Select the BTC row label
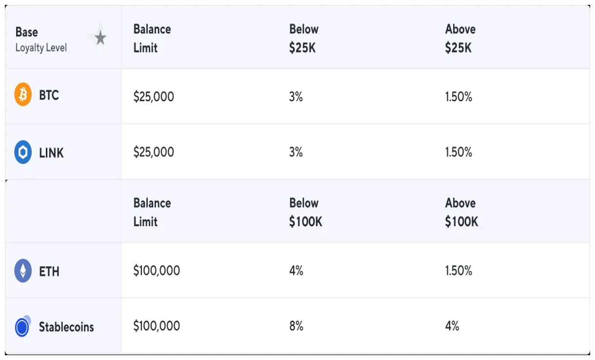595x360 pixels. pos(49,95)
